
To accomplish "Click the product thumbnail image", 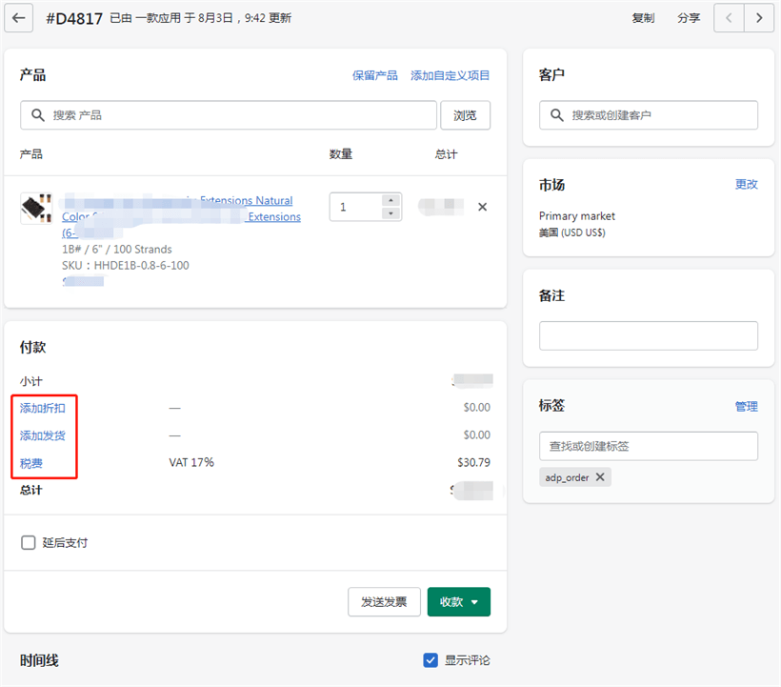I will tap(36, 209).
